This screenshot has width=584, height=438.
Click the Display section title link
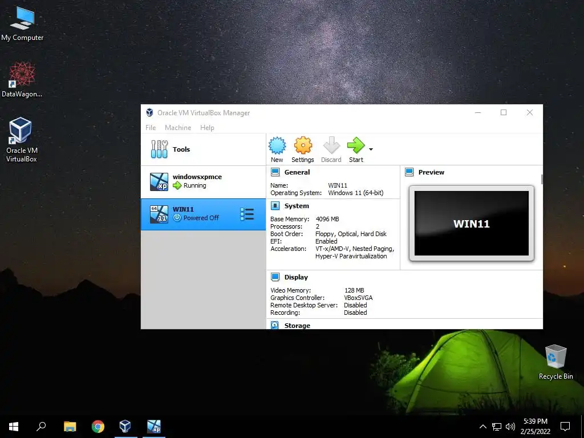tap(296, 277)
